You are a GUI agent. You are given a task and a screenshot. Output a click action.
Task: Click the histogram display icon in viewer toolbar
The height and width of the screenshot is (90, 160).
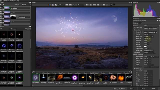click(114, 5)
